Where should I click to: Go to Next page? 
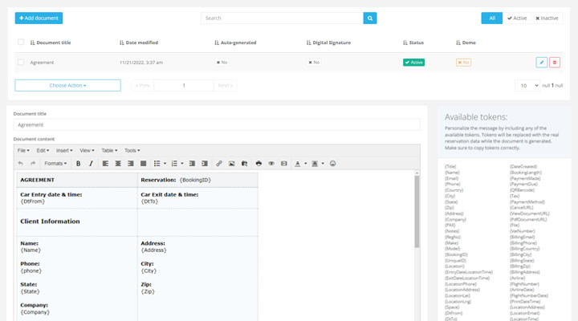[x=226, y=86]
